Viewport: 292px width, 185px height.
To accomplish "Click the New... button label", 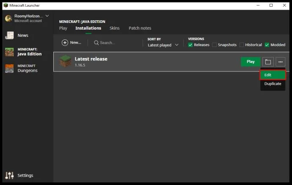I will [76, 43].
